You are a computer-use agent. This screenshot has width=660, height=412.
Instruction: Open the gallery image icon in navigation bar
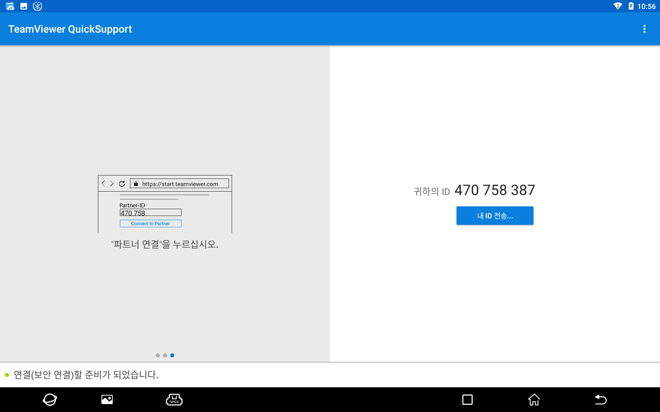[107, 399]
